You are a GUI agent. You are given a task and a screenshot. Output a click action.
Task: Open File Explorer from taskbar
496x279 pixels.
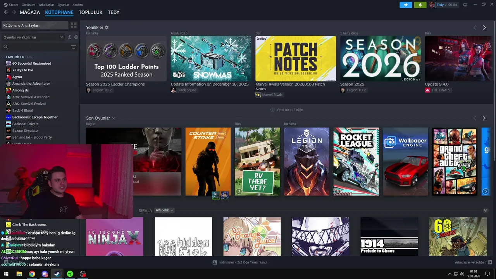[19, 274]
